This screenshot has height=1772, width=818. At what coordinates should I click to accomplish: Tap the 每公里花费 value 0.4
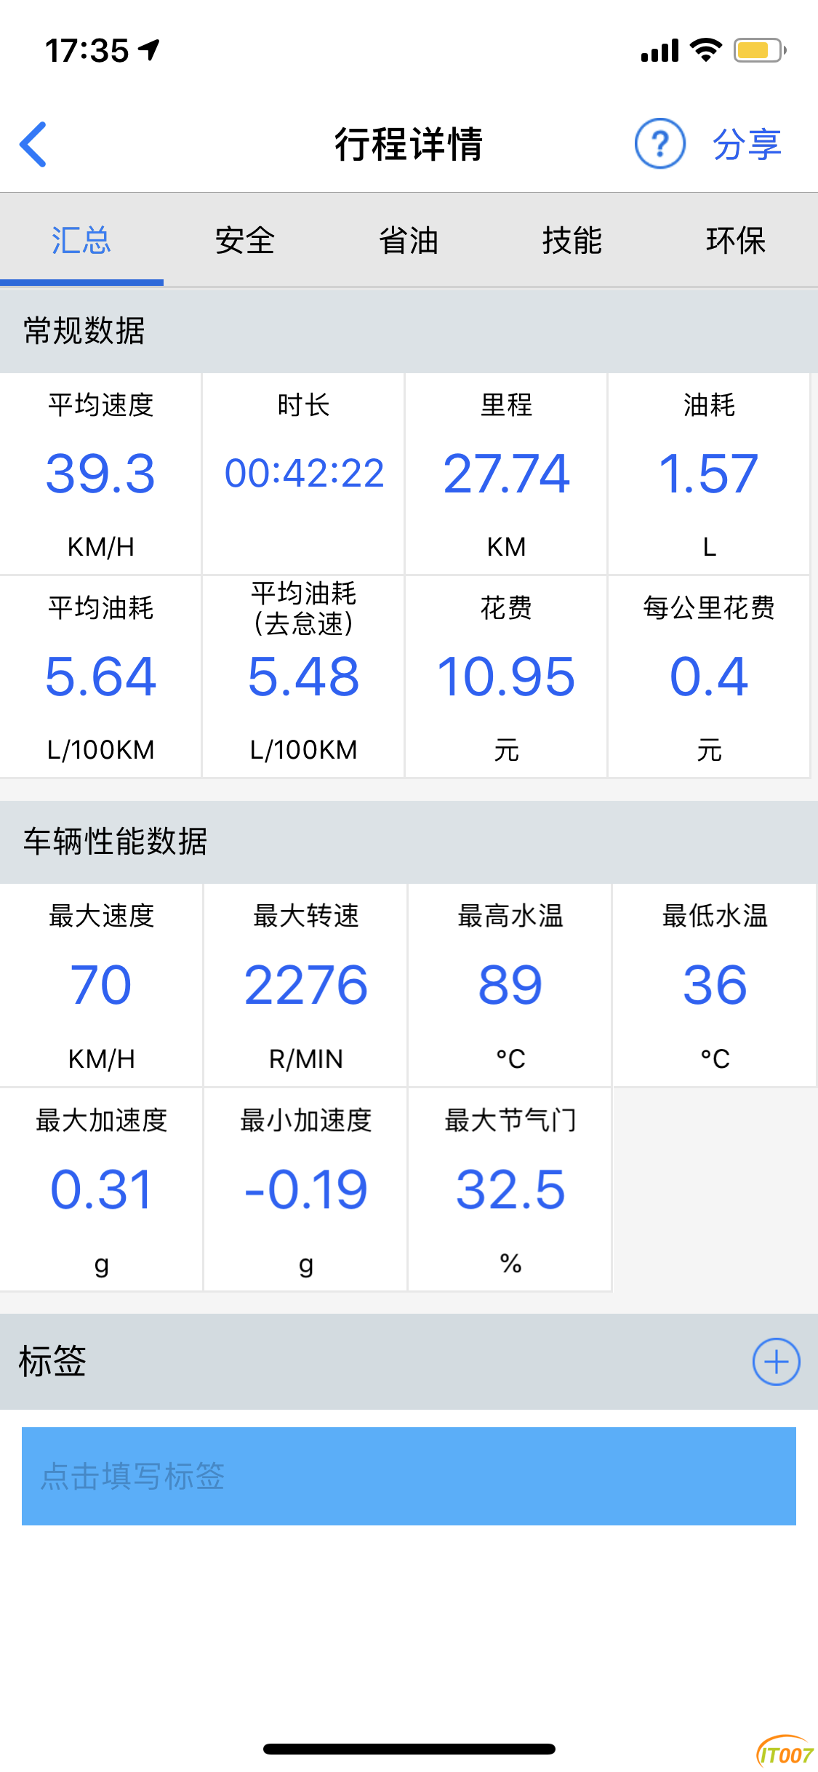click(709, 677)
